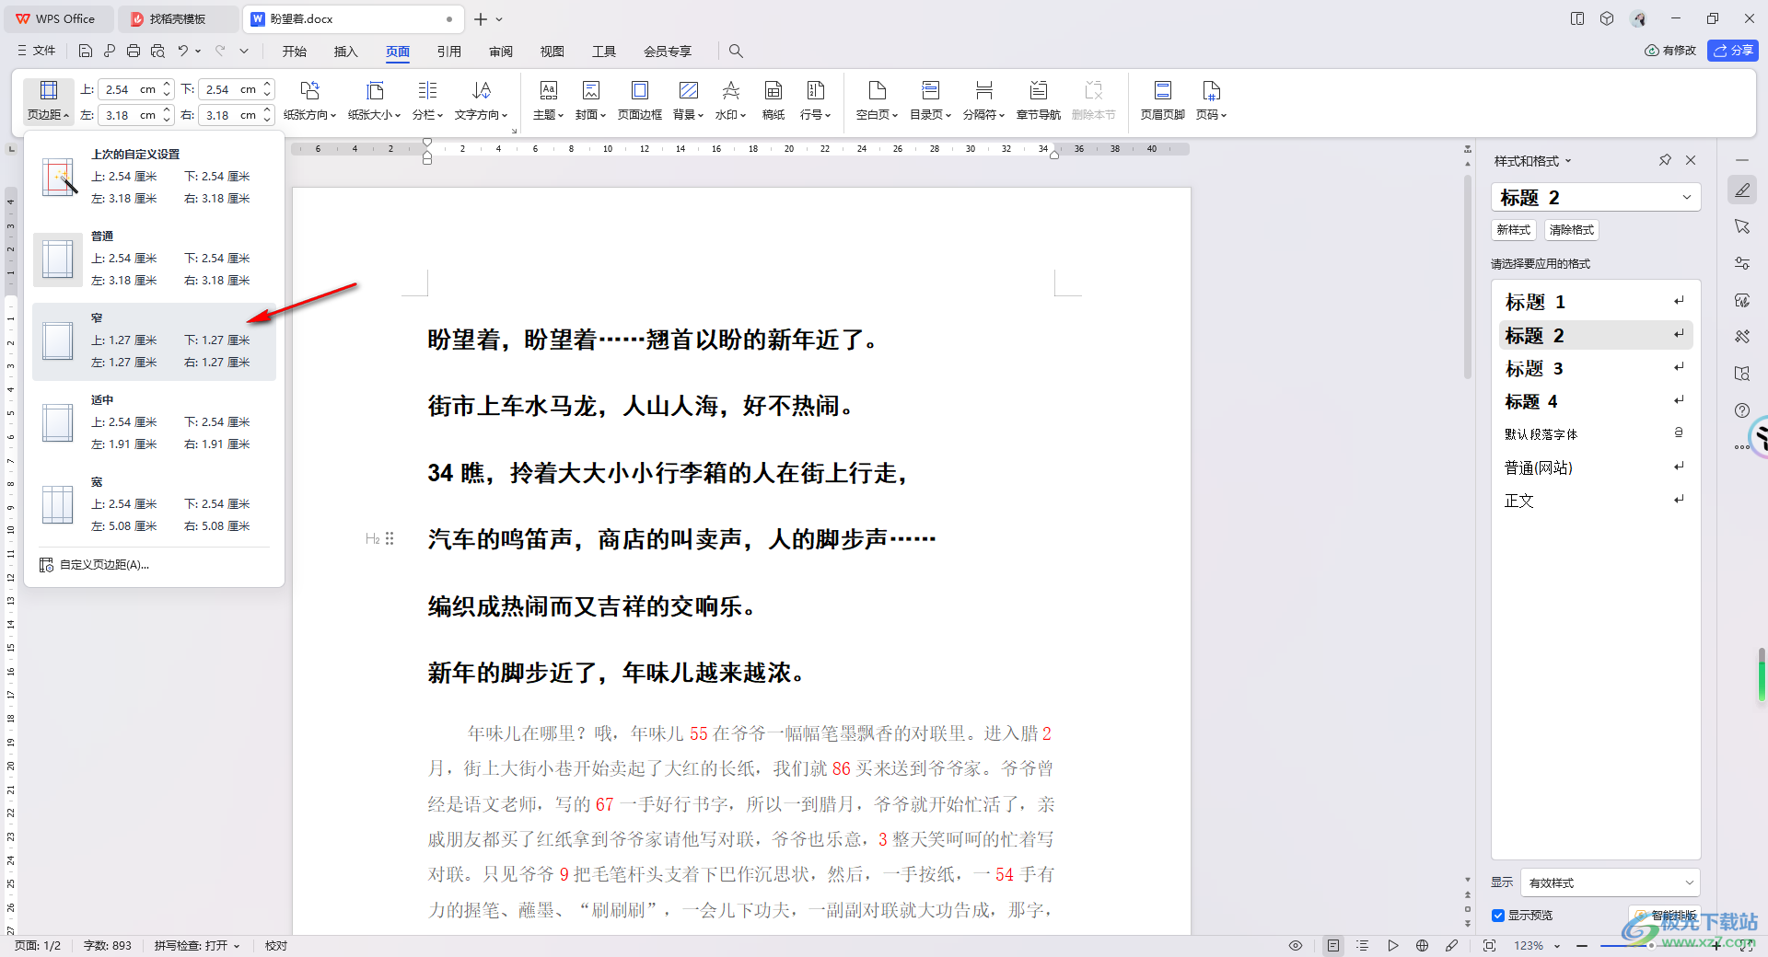Open the new tab dropdown arrow in the tab bar
This screenshot has height=957, width=1768.
click(x=499, y=19)
